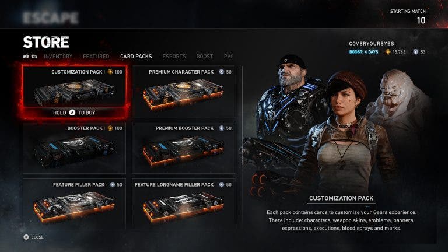Click the B button icon beside Close
The image size is (448, 252).
[26, 237]
